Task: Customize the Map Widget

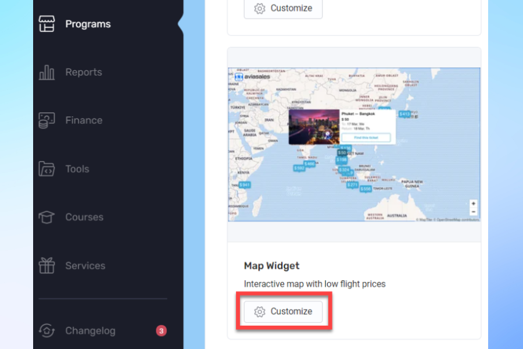Action: click(x=283, y=312)
